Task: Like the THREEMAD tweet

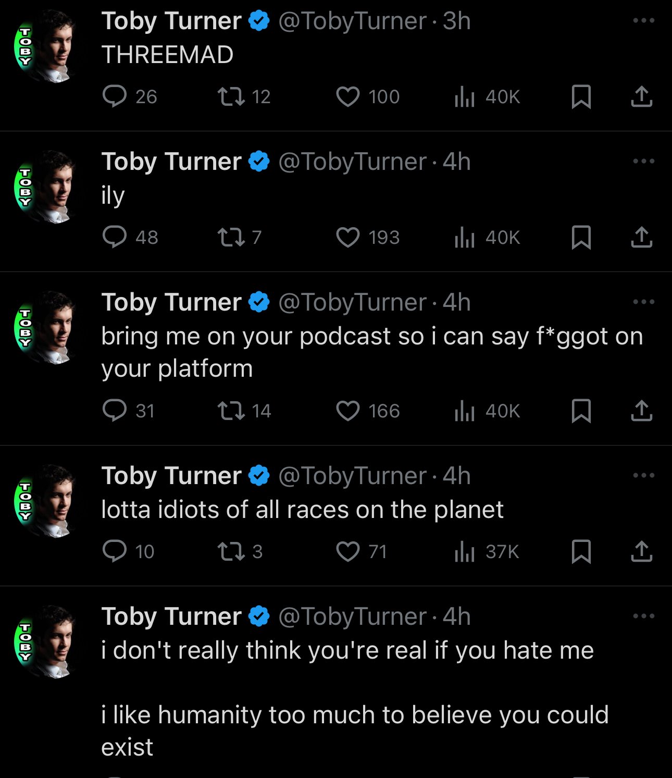Action: [347, 96]
